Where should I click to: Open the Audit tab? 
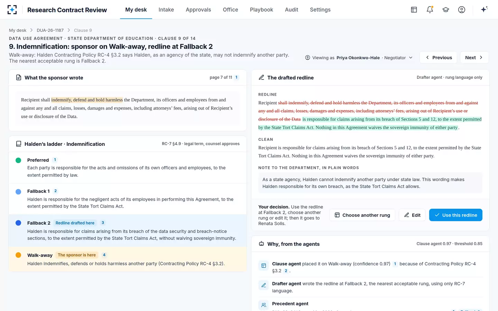click(x=292, y=10)
